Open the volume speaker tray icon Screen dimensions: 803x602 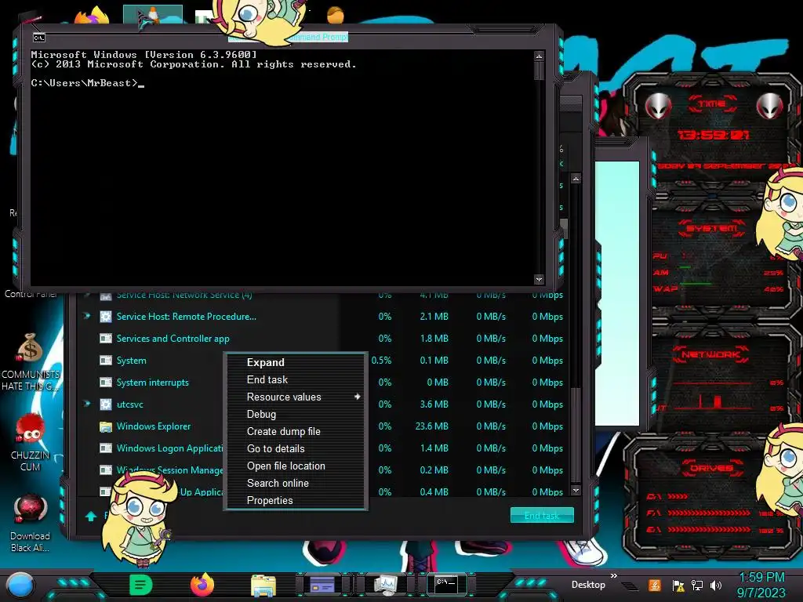[x=716, y=586]
